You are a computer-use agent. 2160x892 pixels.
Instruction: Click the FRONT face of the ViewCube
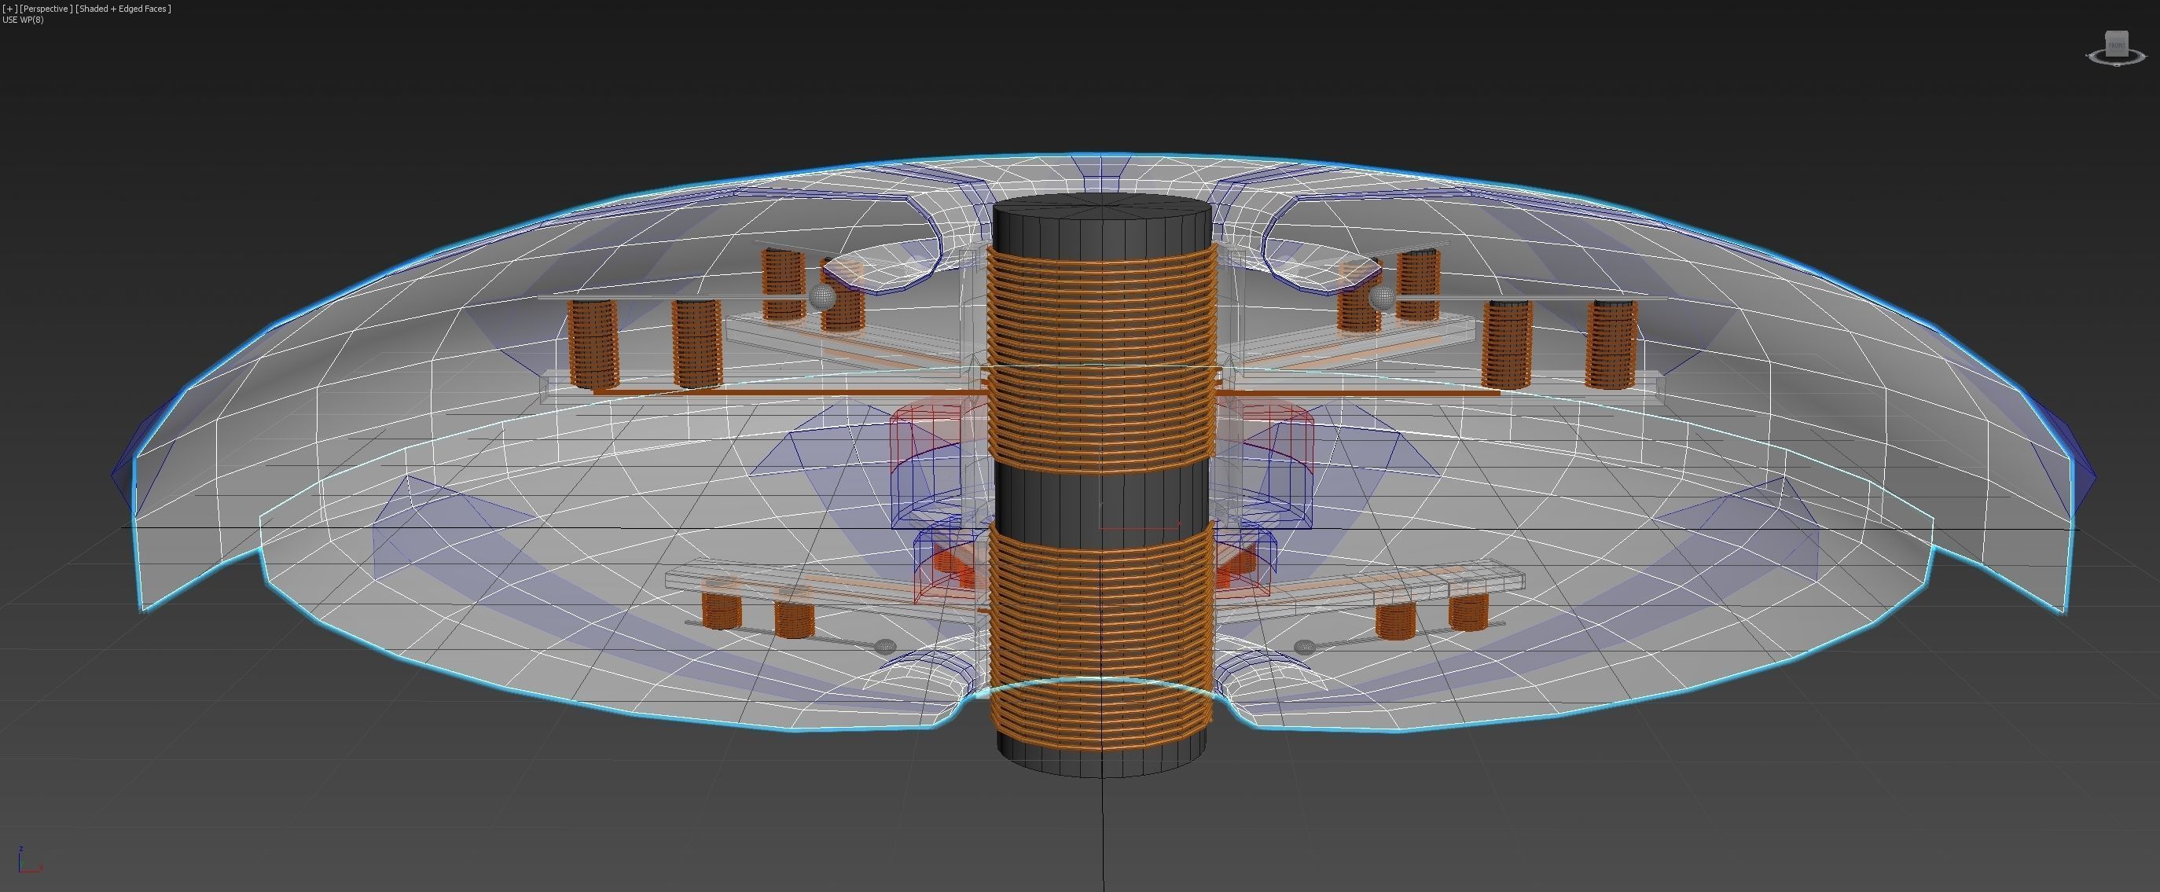click(2117, 43)
